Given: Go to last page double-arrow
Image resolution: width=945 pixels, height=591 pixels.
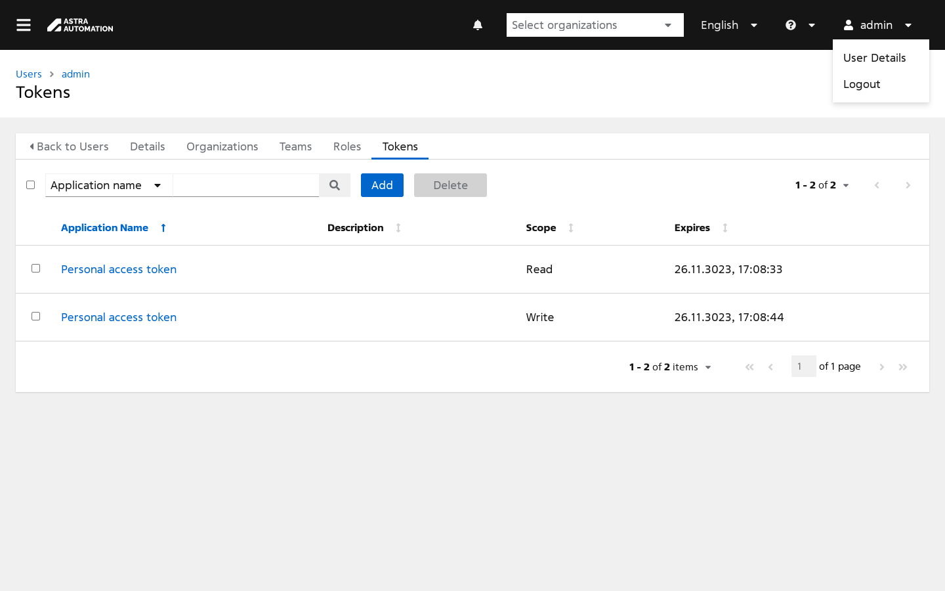Looking at the screenshot, I should coord(903,367).
